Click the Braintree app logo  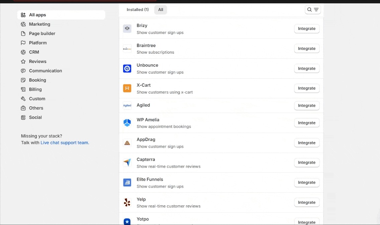click(x=127, y=49)
